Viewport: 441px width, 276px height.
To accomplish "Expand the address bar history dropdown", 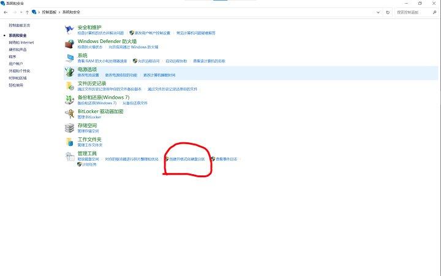I will point(378,12).
